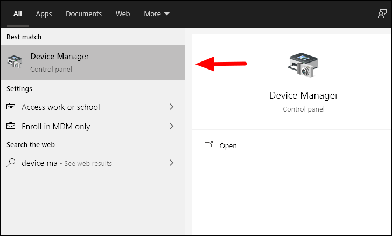392x236 pixels.
Task: Click the briefcase icon beside Enroll in MDM only
Action: tap(11, 126)
